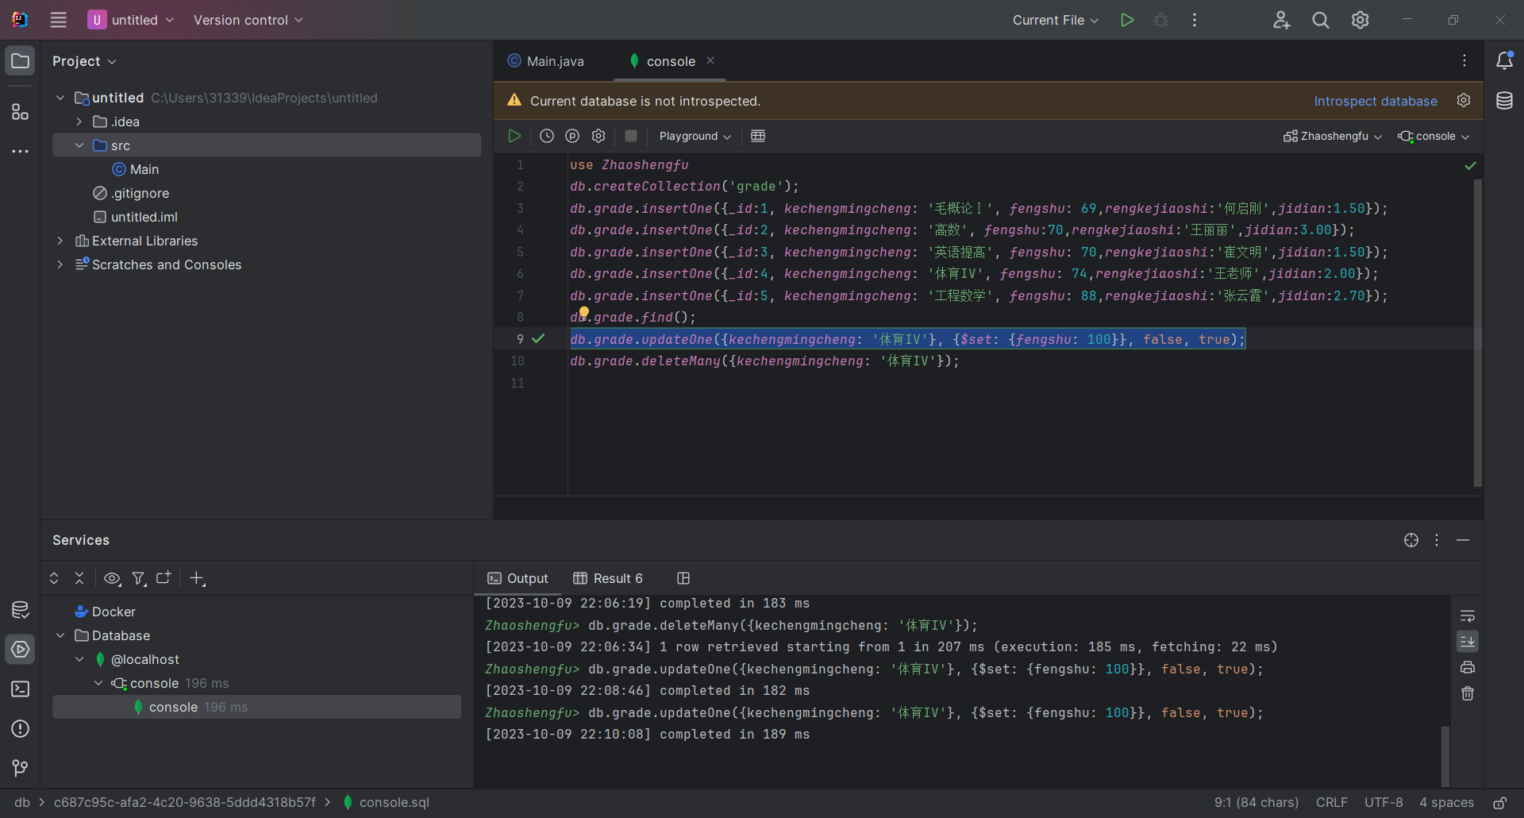Clear the output with the trash icon

point(1468,693)
